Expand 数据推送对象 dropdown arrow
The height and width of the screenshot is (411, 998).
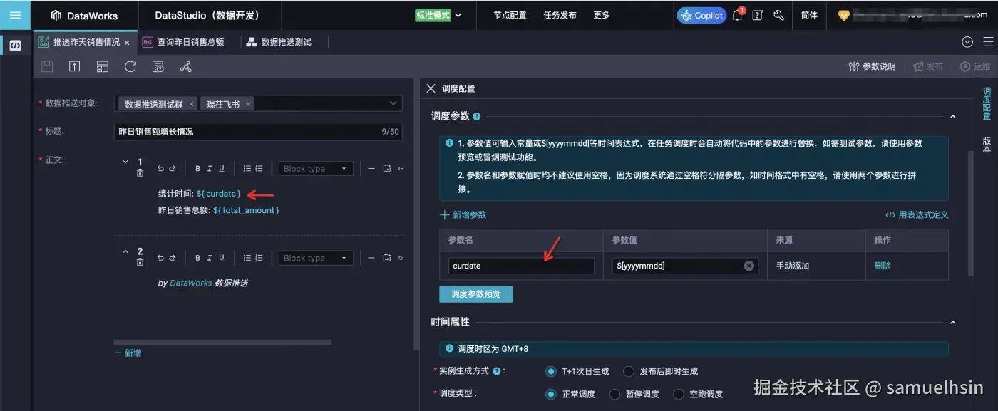(x=393, y=103)
